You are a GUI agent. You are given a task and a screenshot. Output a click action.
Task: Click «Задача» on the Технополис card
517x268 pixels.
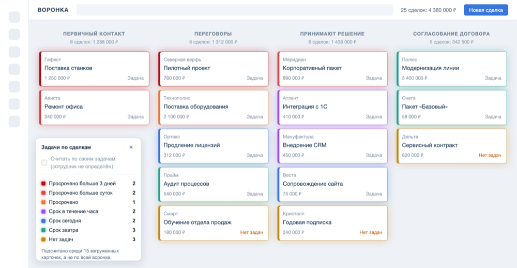(x=254, y=117)
